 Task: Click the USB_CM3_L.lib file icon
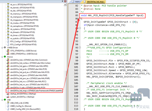coord(8,103)
